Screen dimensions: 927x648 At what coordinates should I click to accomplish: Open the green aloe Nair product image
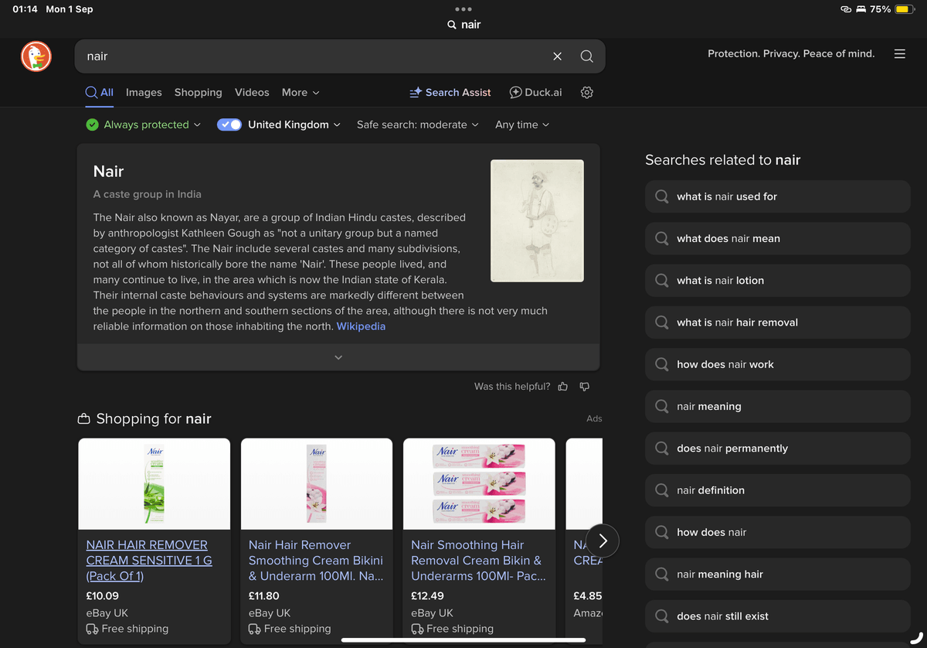pyautogui.click(x=154, y=484)
